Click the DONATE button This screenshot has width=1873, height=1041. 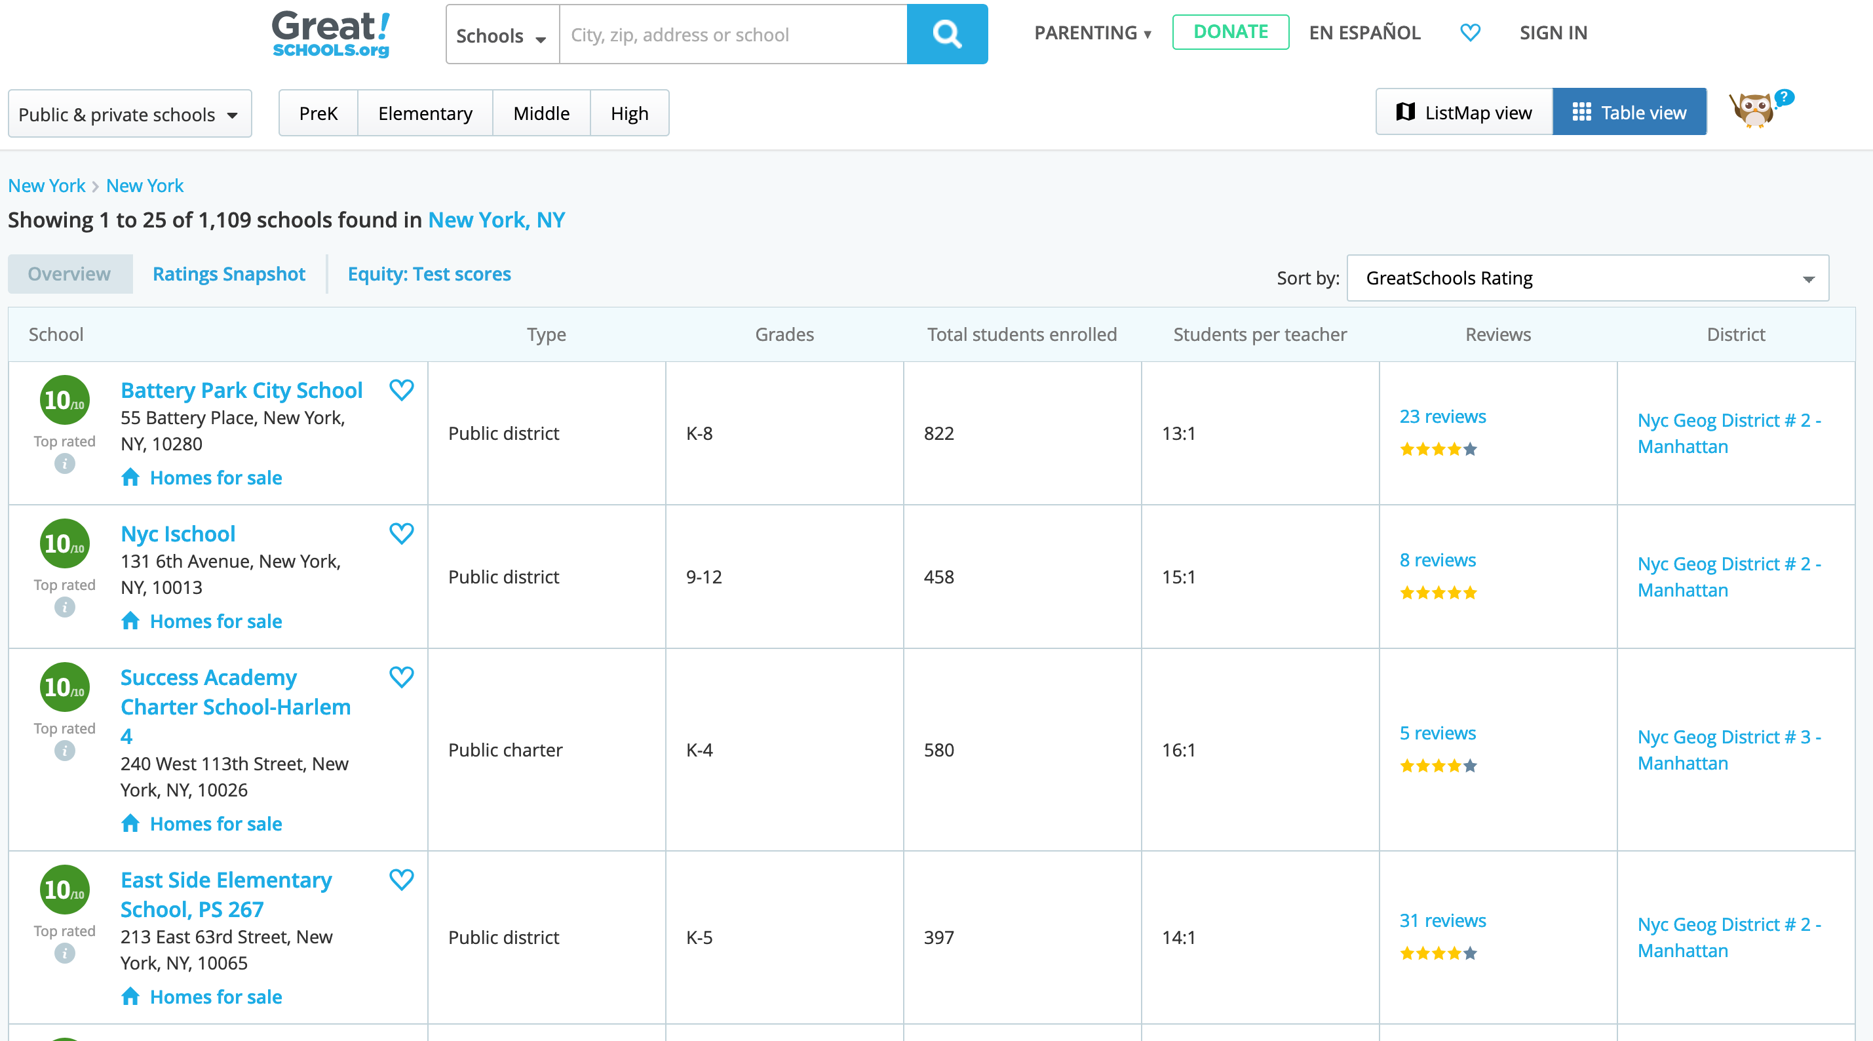[1230, 32]
